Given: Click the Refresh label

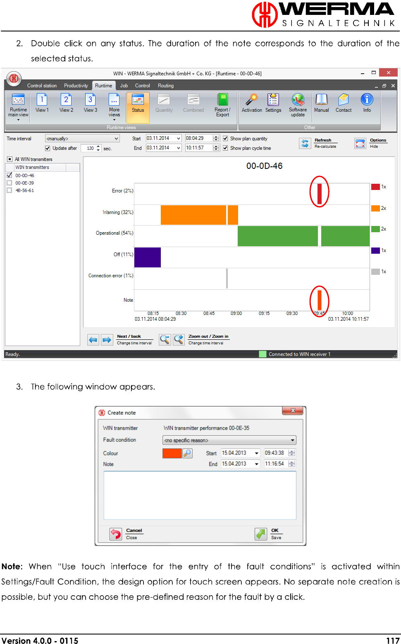Looking at the screenshot, I should tap(323, 140).
